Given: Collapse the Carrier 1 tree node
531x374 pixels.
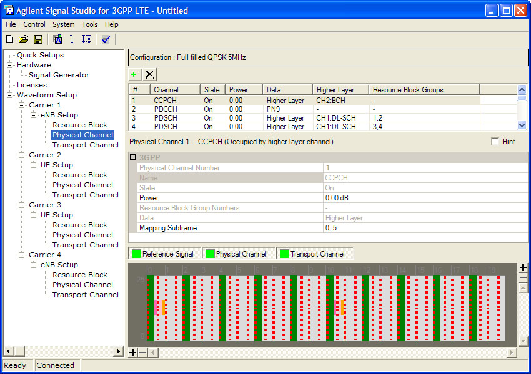Looking at the screenshot, I should click(22, 105).
